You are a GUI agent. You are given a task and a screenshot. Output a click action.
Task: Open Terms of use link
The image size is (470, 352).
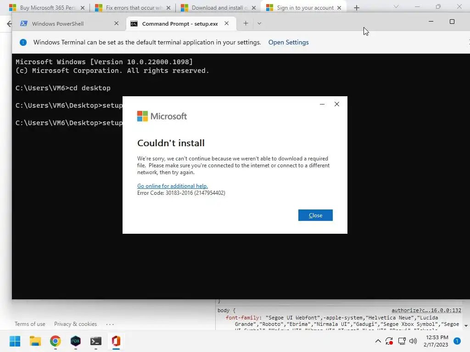[x=30, y=324]
